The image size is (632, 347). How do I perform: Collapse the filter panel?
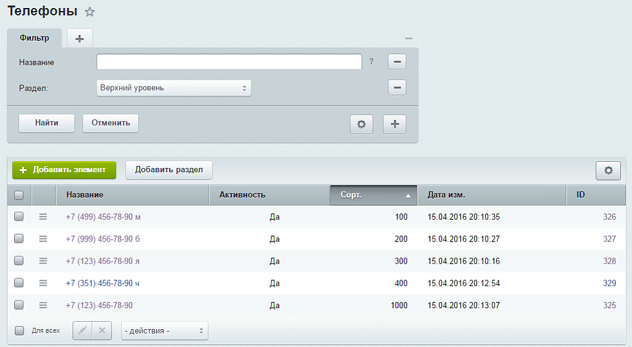pos(409,38)
